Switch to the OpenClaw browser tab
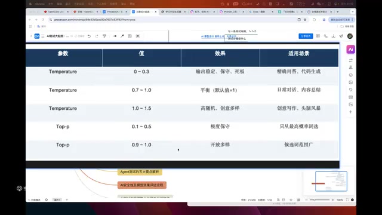 pos(56,12)
